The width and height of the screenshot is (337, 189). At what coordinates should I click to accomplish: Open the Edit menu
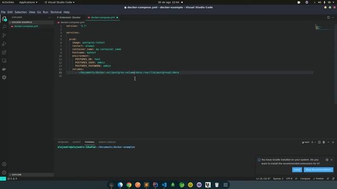10,12
